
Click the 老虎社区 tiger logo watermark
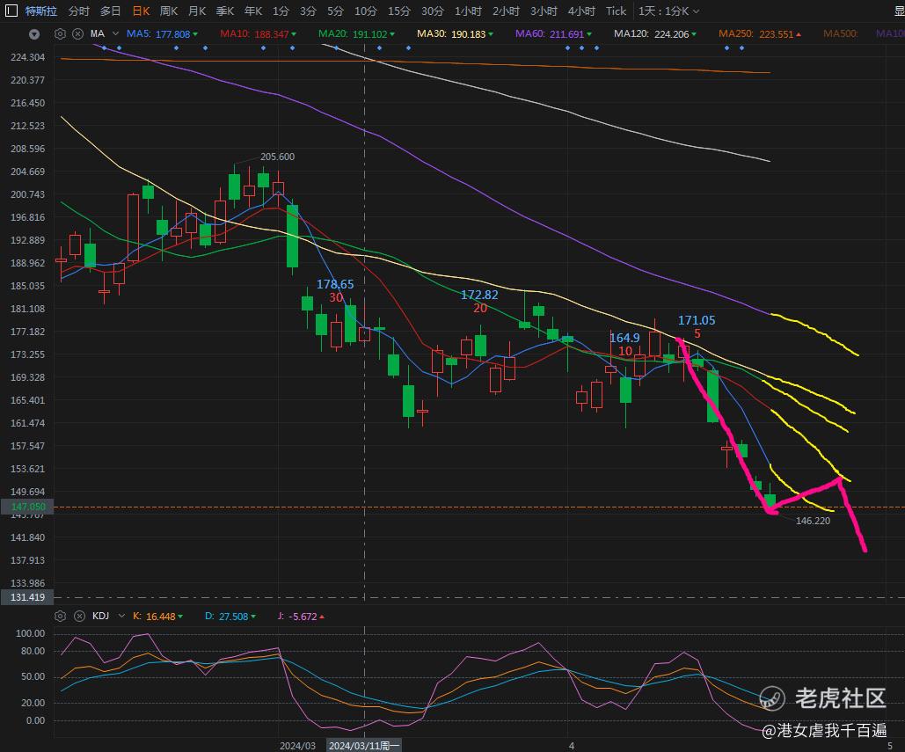771,698
